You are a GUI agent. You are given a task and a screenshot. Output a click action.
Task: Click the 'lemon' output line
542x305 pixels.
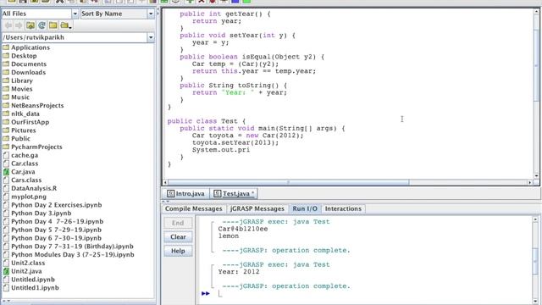pos(228,236)
